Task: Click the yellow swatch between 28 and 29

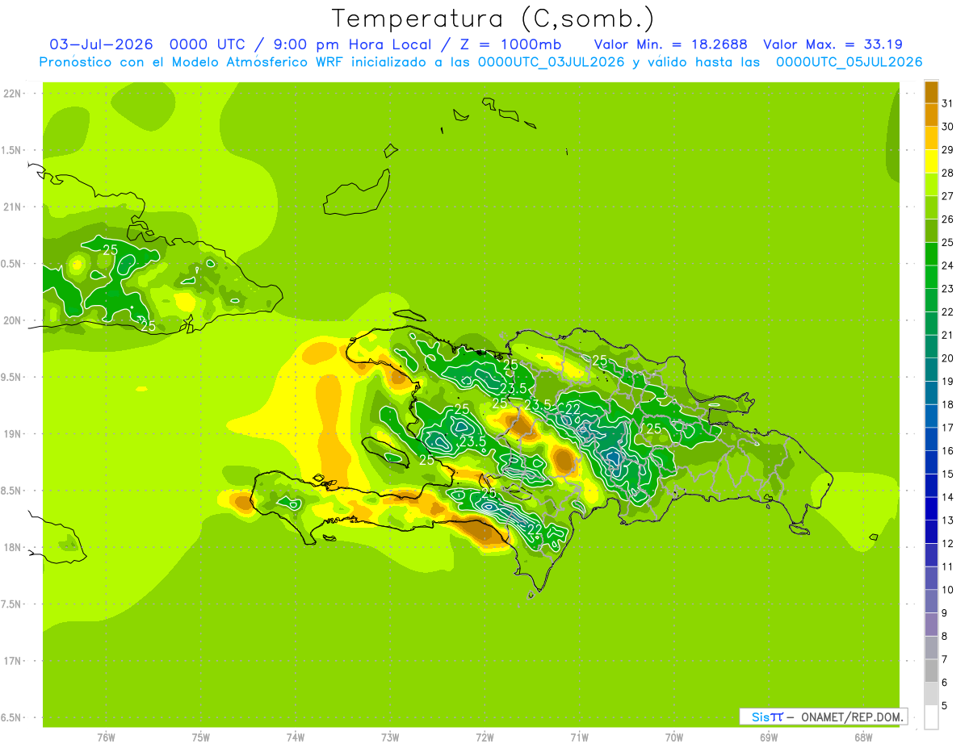Action: click(931, 161)
